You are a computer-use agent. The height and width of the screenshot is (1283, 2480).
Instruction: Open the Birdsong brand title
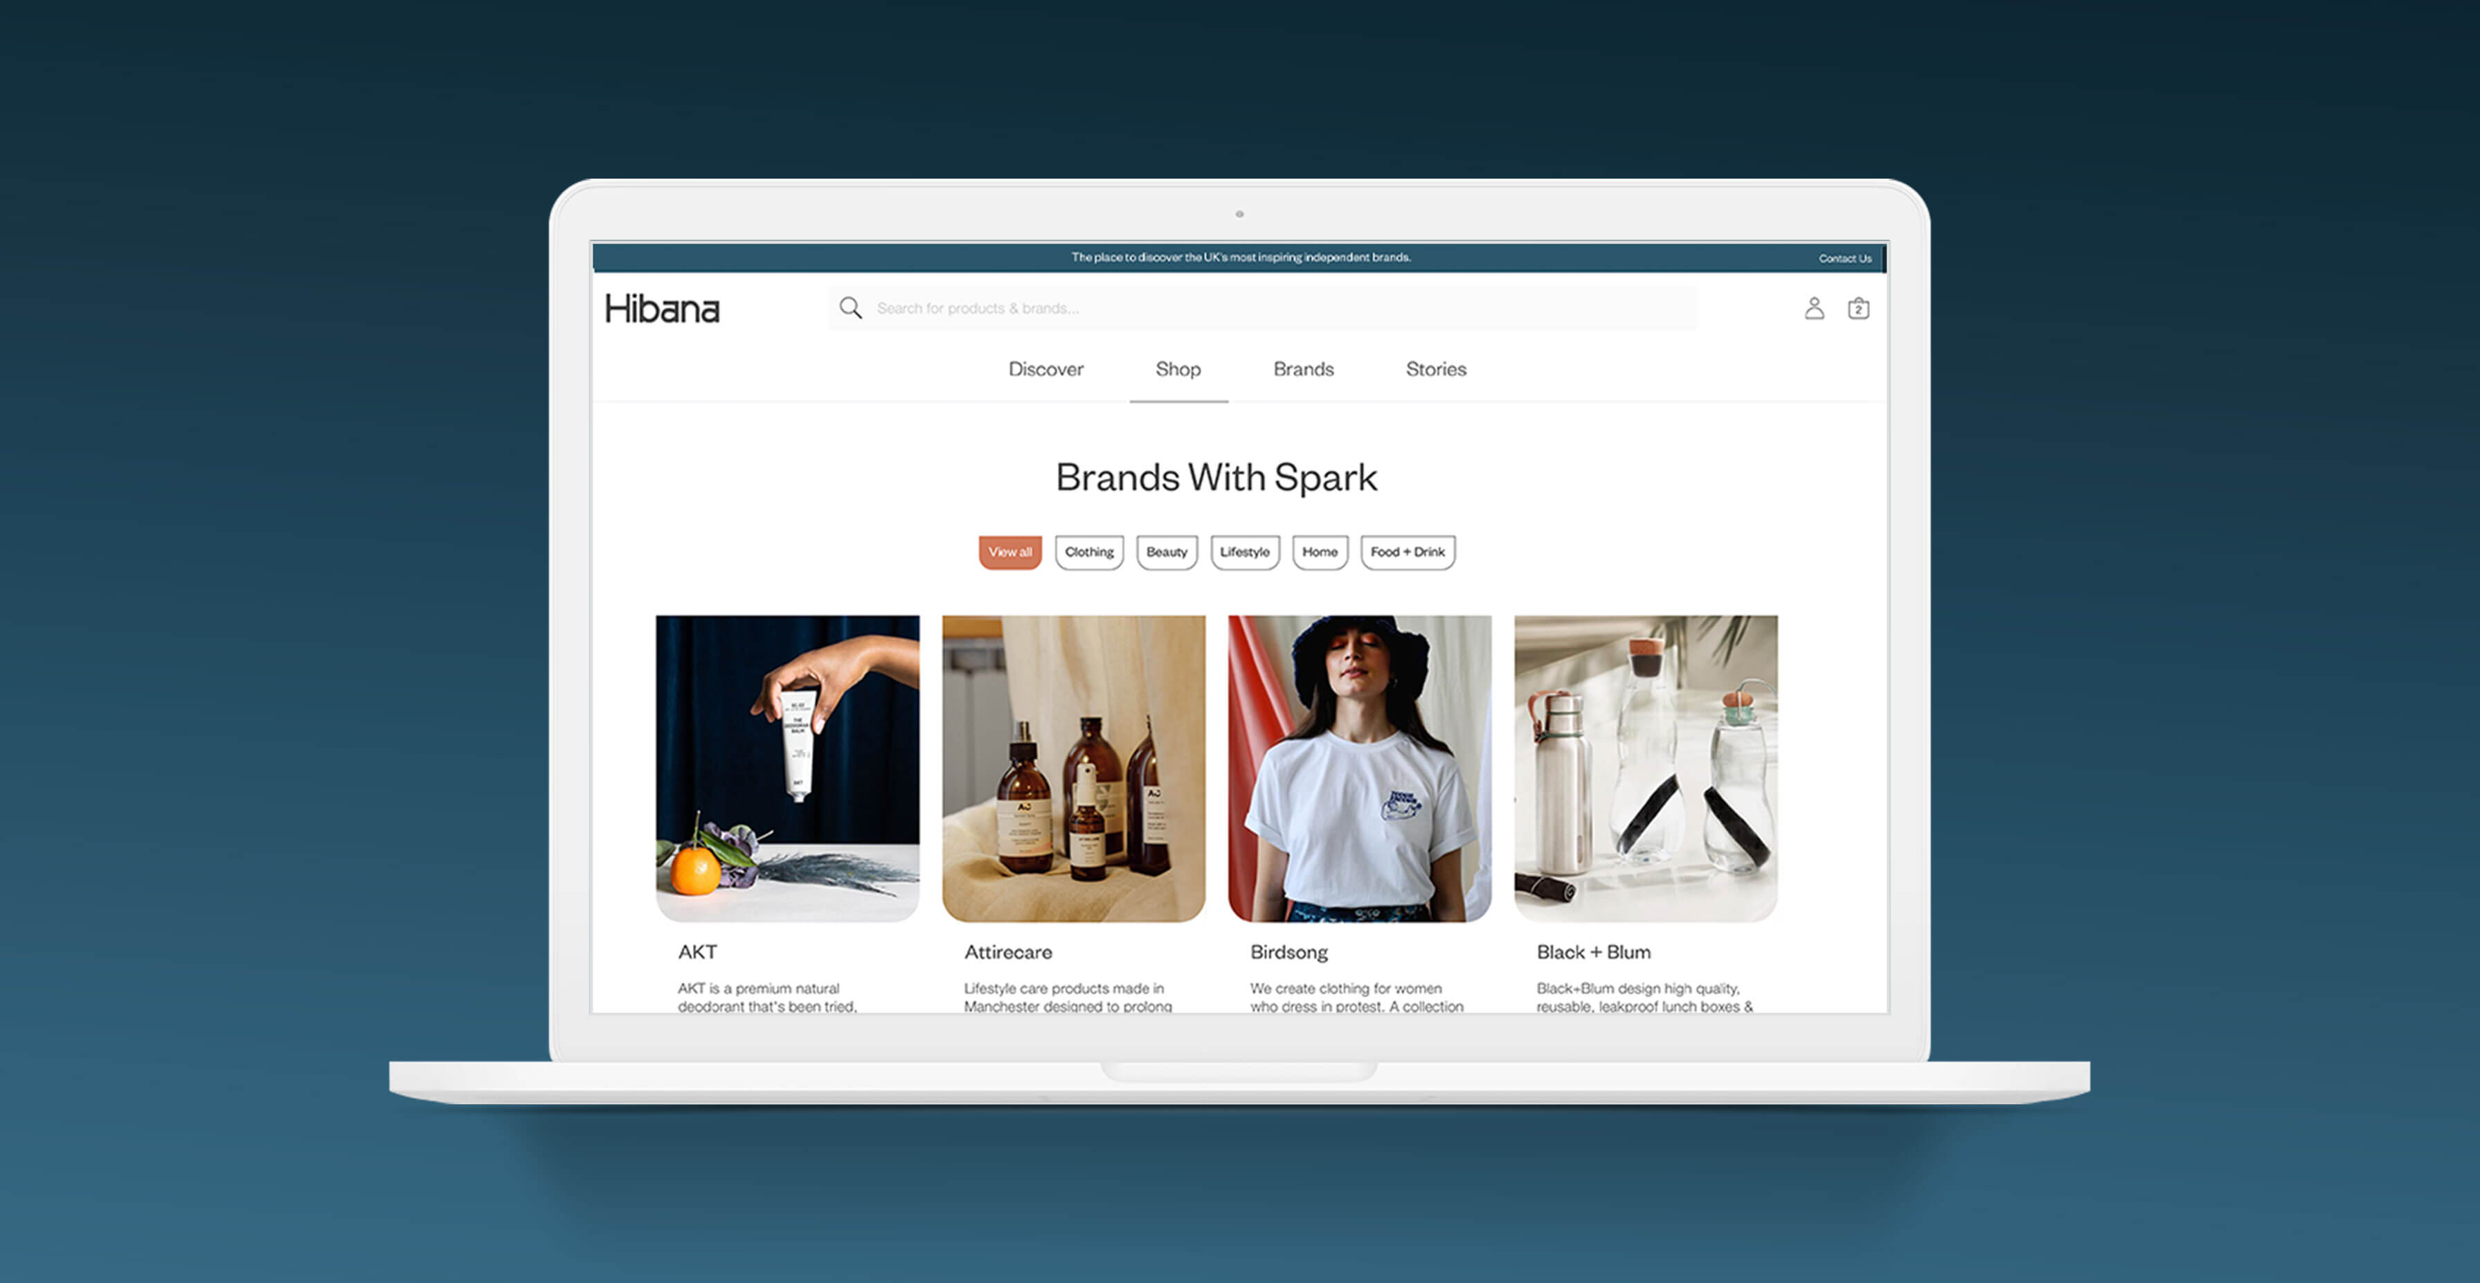[1288, 952]
